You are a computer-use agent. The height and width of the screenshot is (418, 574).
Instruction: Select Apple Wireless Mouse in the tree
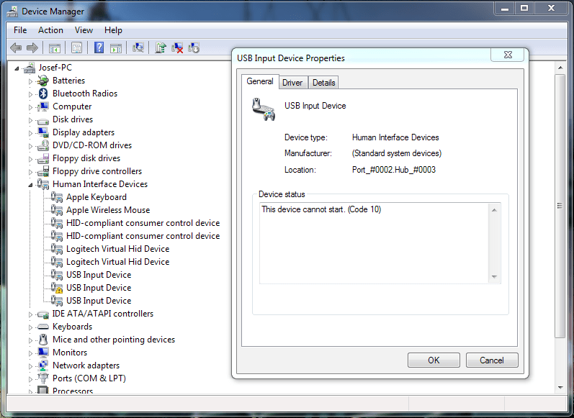point(108,210)
